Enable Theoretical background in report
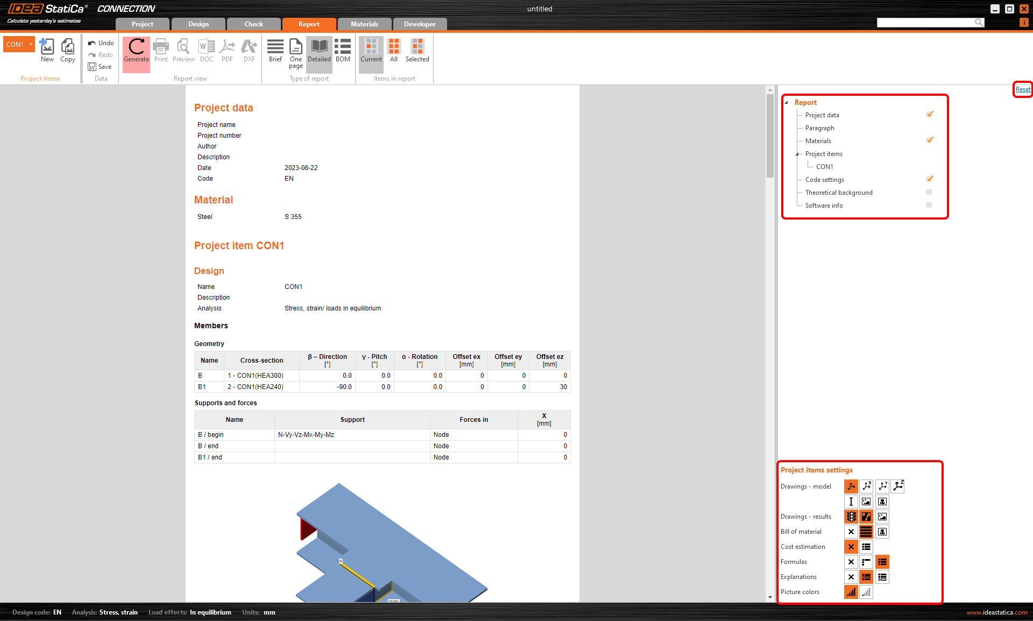Viewport: 1033px width, 621px height. click(928, 192)
